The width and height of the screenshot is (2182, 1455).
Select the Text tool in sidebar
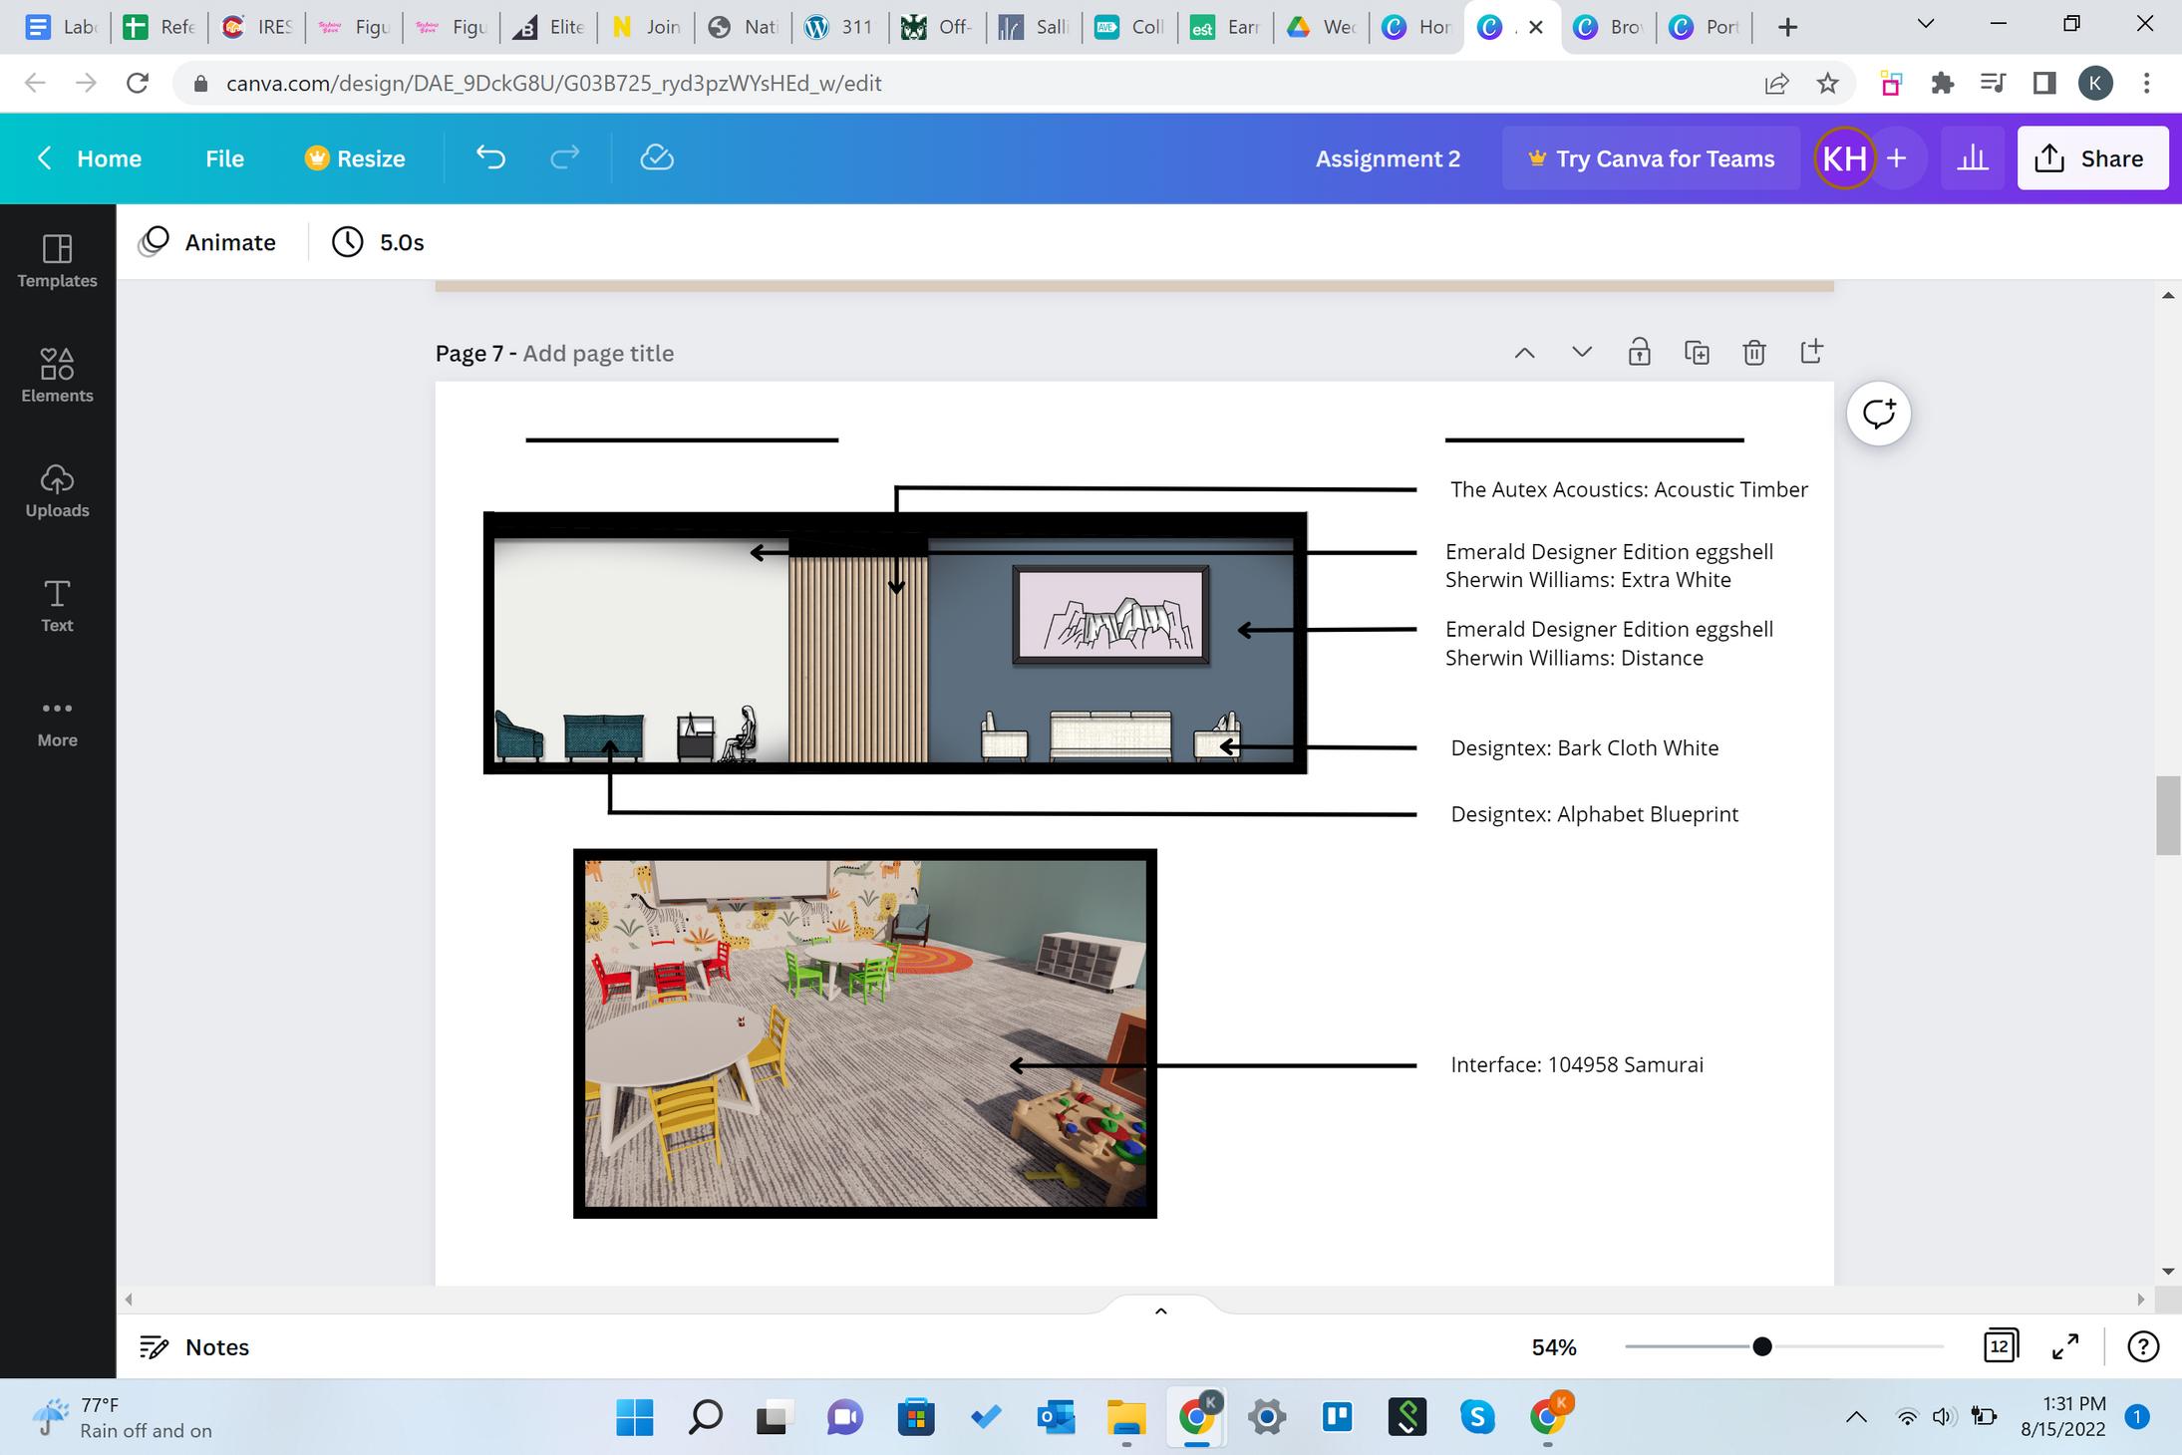click(x=57, y=605)
